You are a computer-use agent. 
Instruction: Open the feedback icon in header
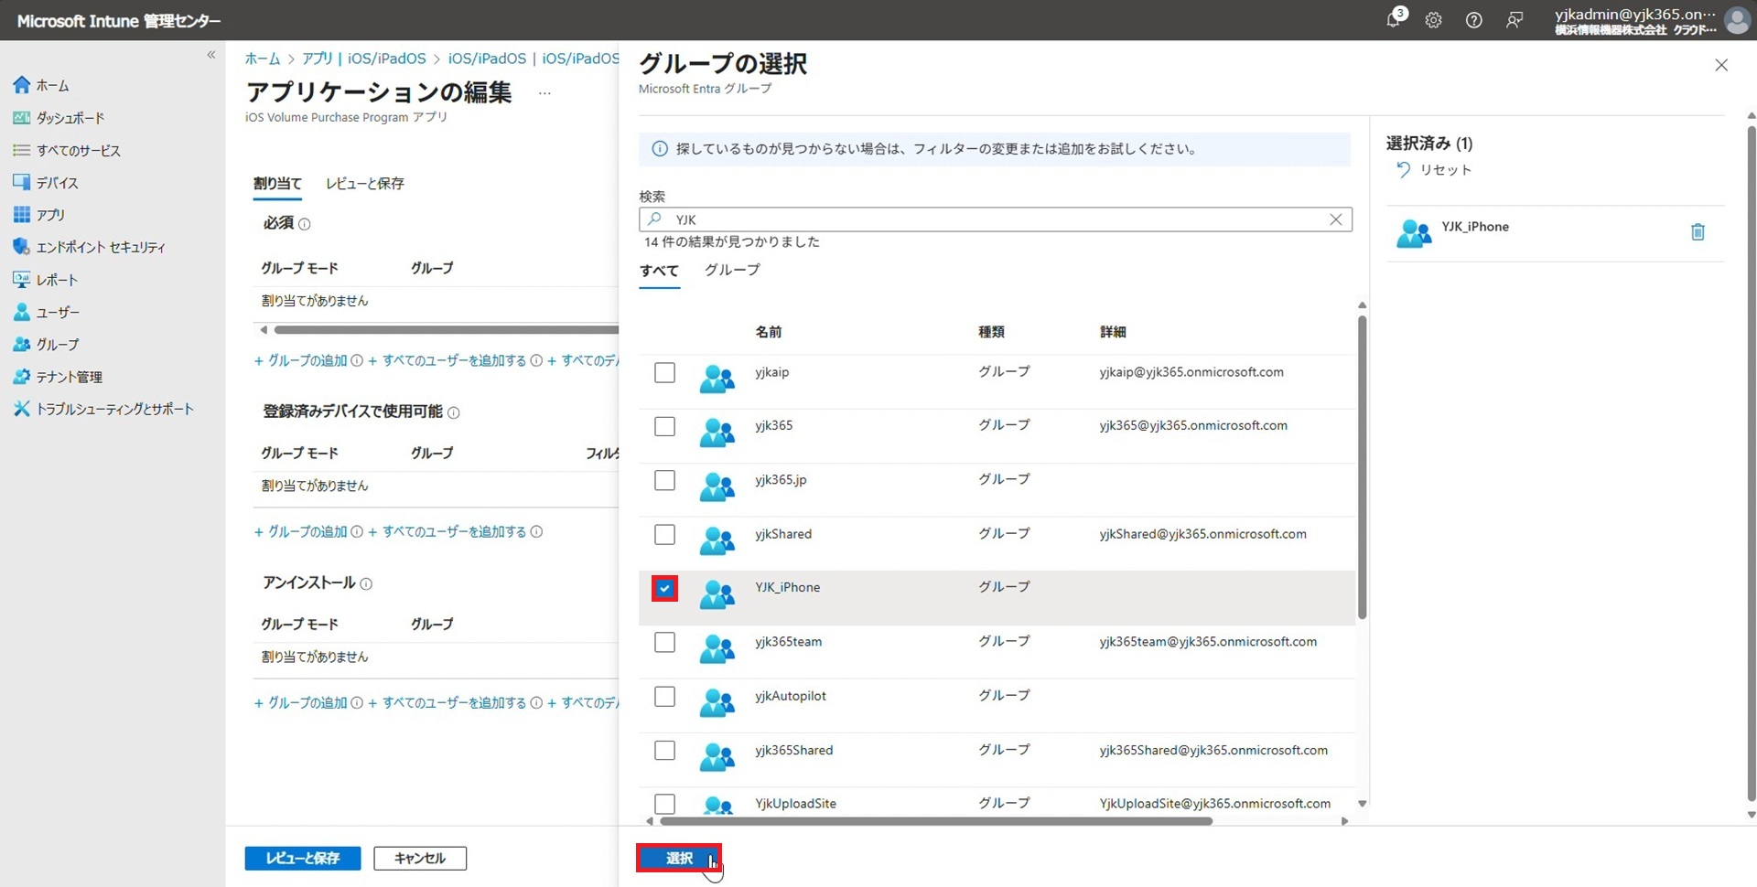coord(1514,20)
